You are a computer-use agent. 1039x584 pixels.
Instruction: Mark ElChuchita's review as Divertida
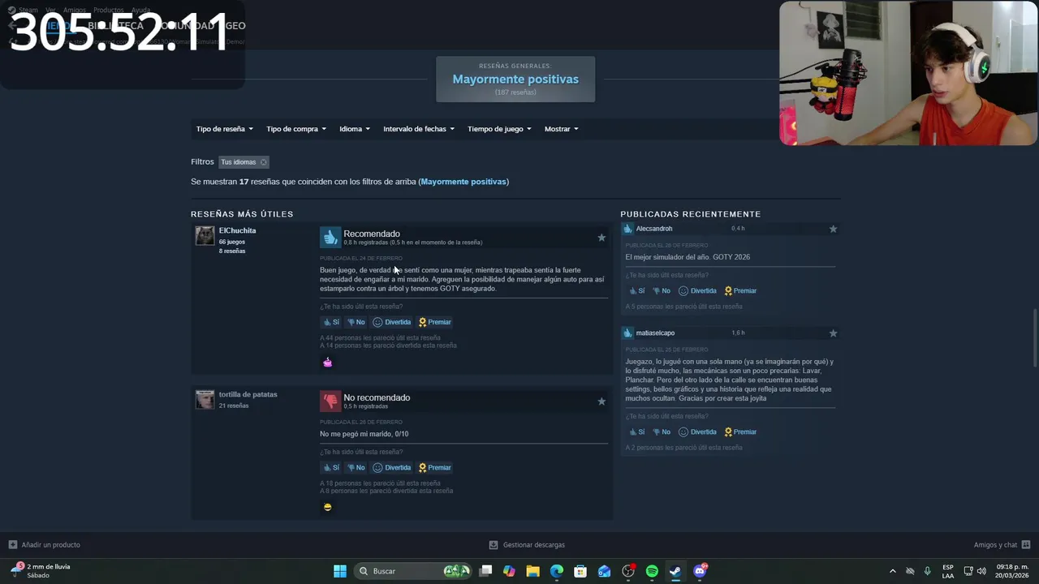point(392,322)
